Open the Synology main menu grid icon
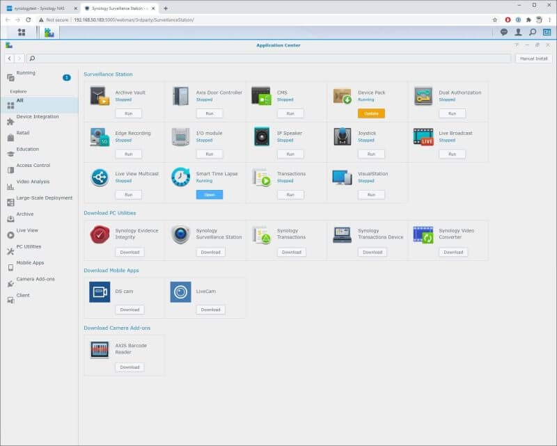557x446 pixels. point(22,32)
